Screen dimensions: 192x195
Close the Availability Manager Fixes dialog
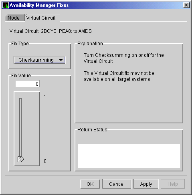coord(186,5)
